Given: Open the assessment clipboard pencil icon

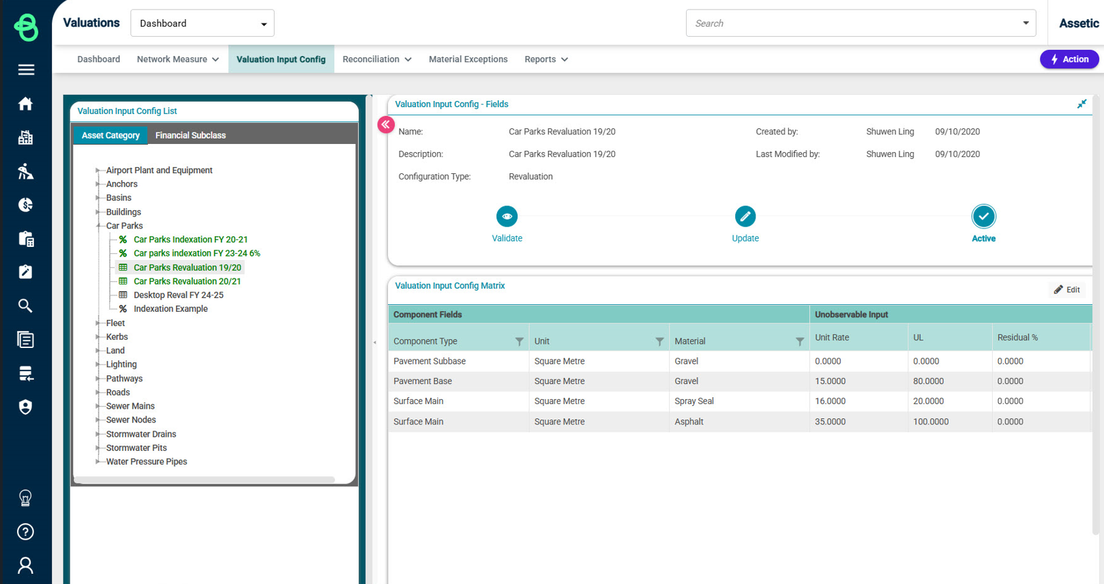Looking at the screenshot, I should (25, 272).
